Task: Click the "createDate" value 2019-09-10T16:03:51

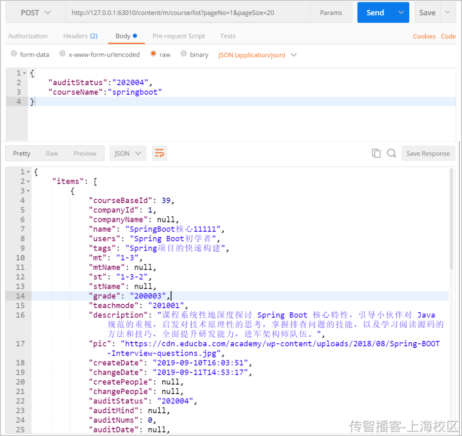Action: pos(200,363)
